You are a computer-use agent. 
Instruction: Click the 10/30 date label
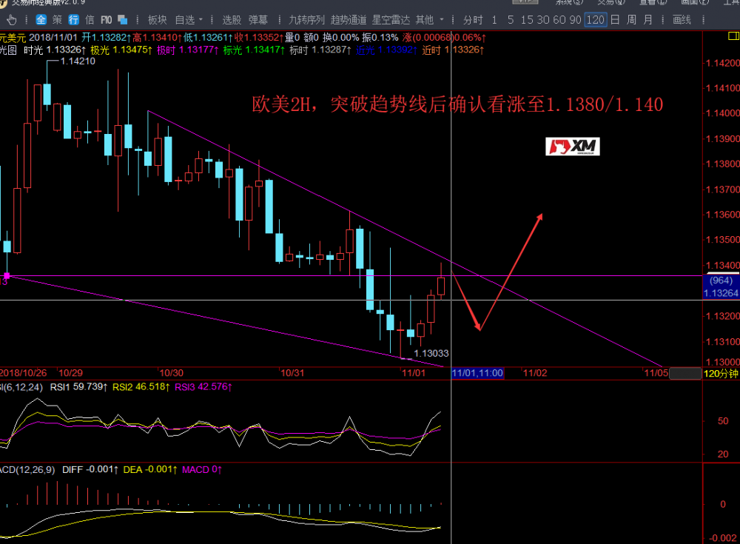pyautogui.click(x=172, y=373)
